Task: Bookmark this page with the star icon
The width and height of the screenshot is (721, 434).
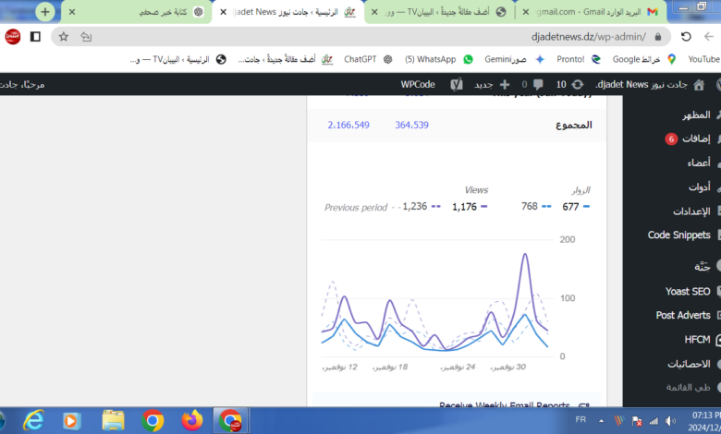Action: [x=63, y=37]
